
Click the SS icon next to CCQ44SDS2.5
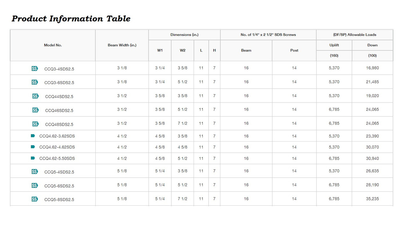click(x=35, y=96)
